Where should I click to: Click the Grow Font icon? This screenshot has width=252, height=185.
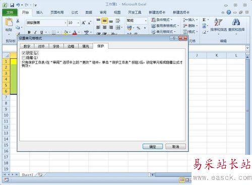click(84, 23)
